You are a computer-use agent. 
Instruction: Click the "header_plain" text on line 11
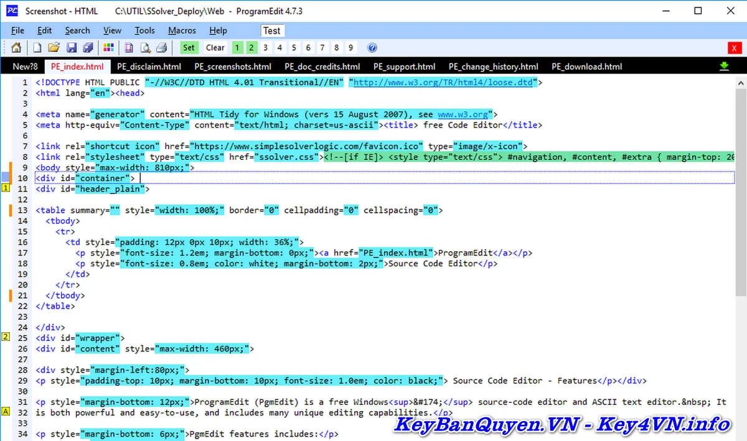pyautogui.click(x=109, y=188)
